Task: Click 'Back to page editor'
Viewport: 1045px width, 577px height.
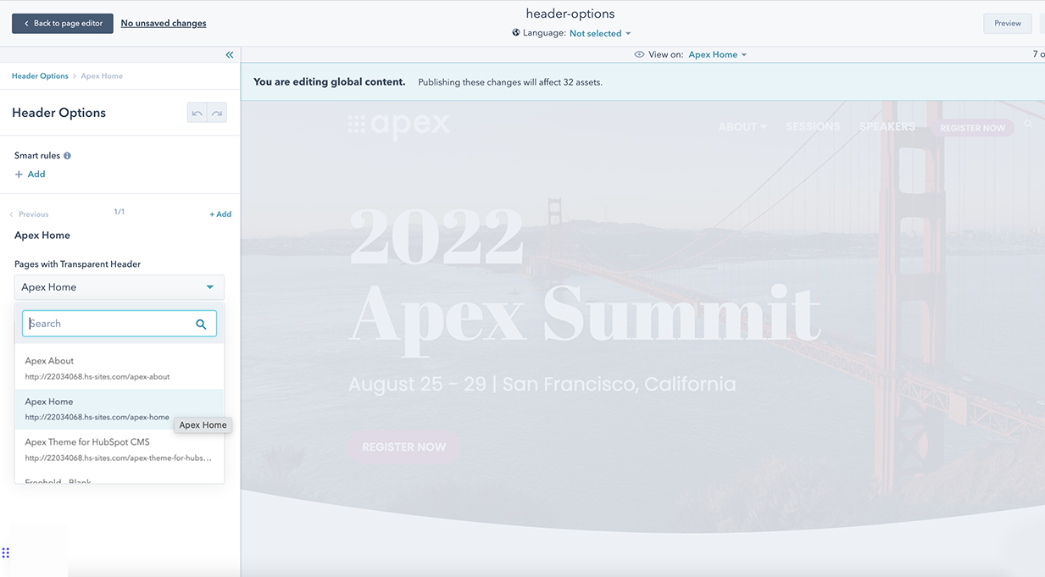Action: [x=62, y=23]
